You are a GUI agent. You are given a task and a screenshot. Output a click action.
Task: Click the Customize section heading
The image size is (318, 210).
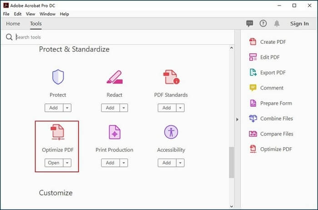pyautogui.click(x=56, y=193)
